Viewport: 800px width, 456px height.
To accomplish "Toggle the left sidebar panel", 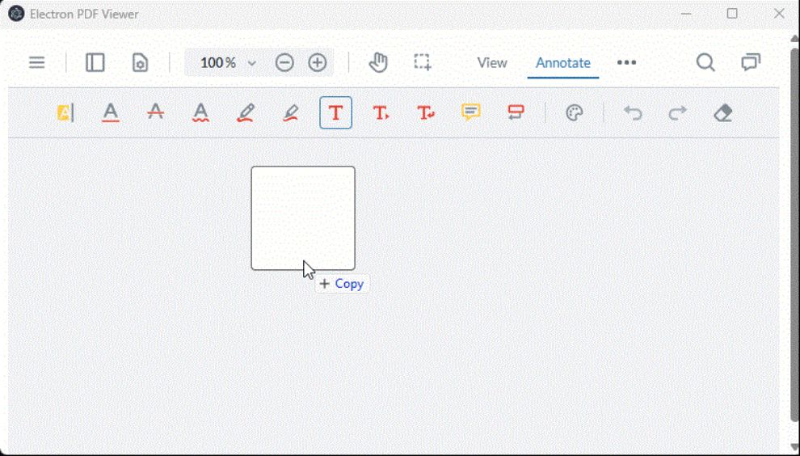I will click(95, 63).
